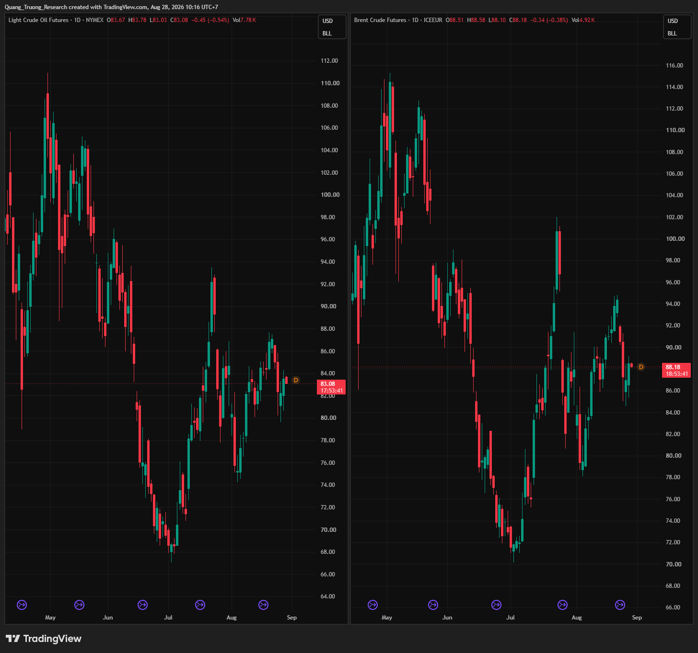Click the late-May rollover marker on the Brent chart
This screenshot has height=653, width=698.
(x=433, y=605)
